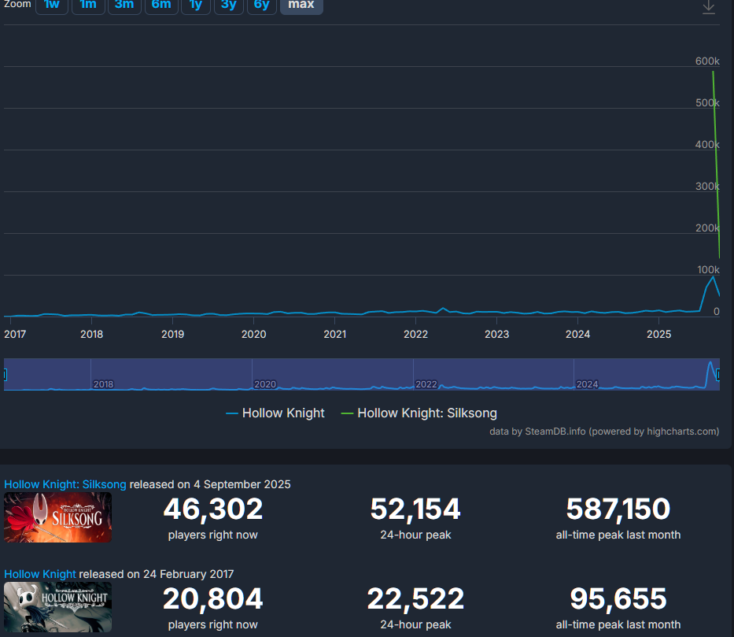This screenshot has height=637, width=734.
Task: Open the Hollow Knight game link
Action: coord(40,574)
